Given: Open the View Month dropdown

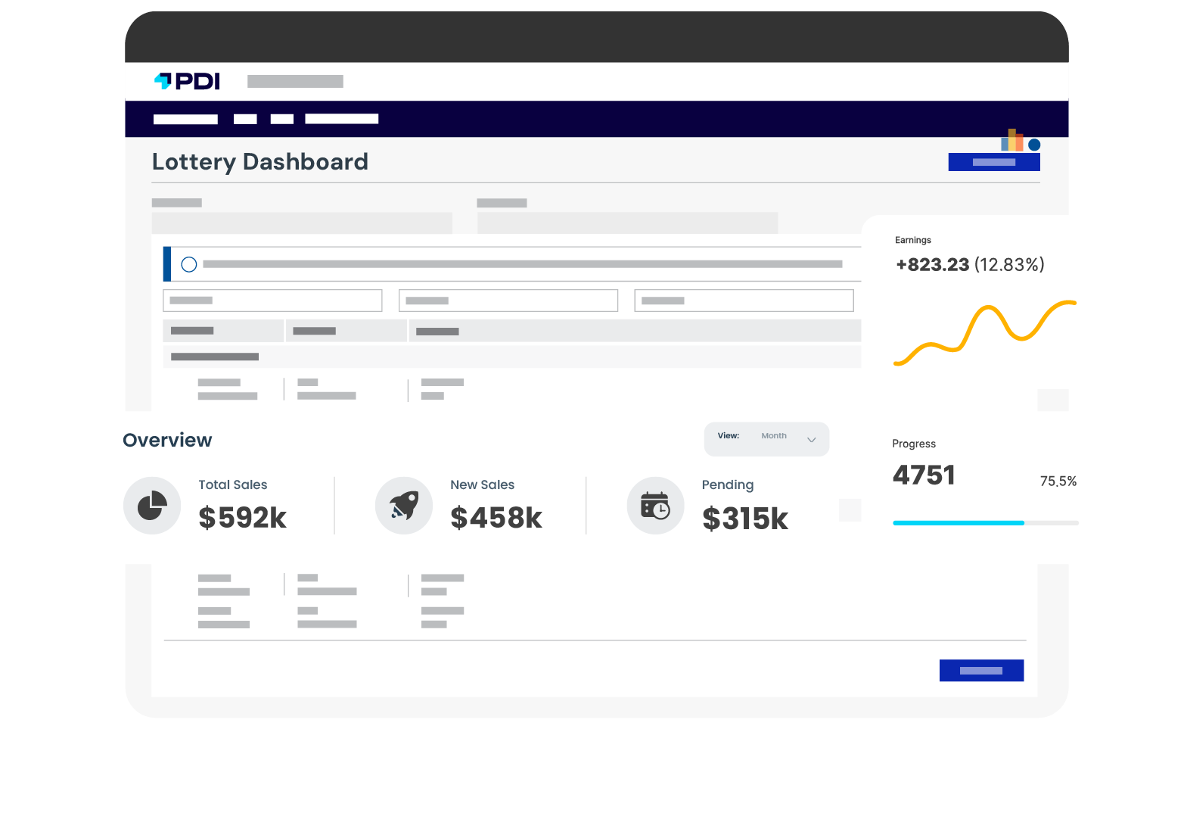Looking at the screenshot, I should click(x=766, y=439).
